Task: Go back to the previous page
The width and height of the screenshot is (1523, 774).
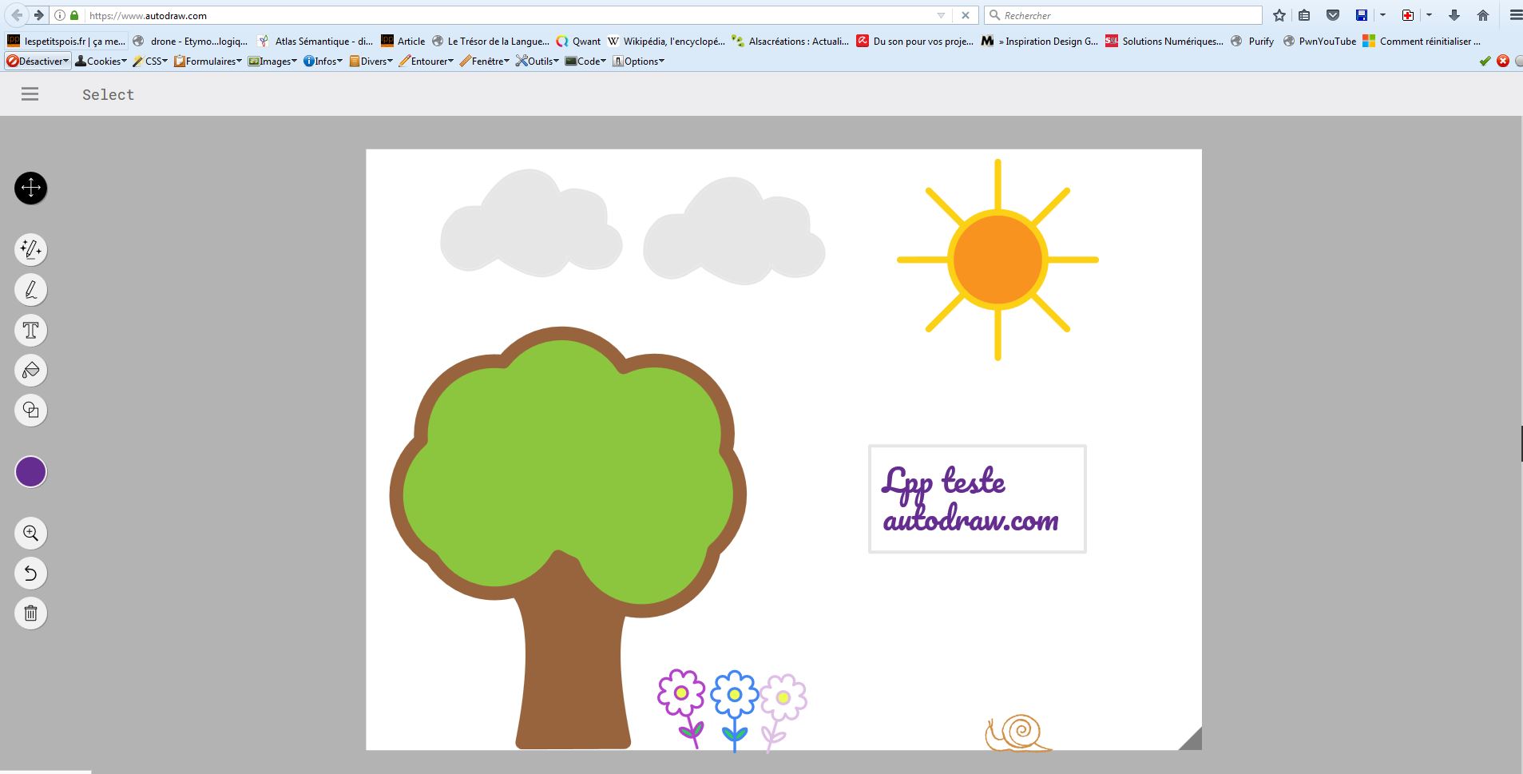Action: (x=17, y=15)
